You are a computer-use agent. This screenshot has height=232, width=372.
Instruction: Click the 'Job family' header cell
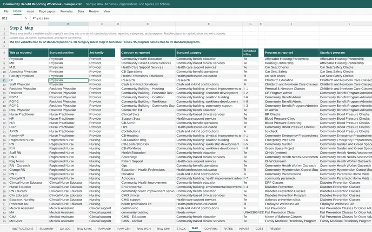101,52
